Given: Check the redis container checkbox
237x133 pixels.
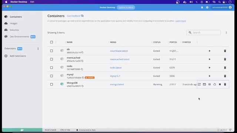Looking at the screenshot, I should pos(51,68).
